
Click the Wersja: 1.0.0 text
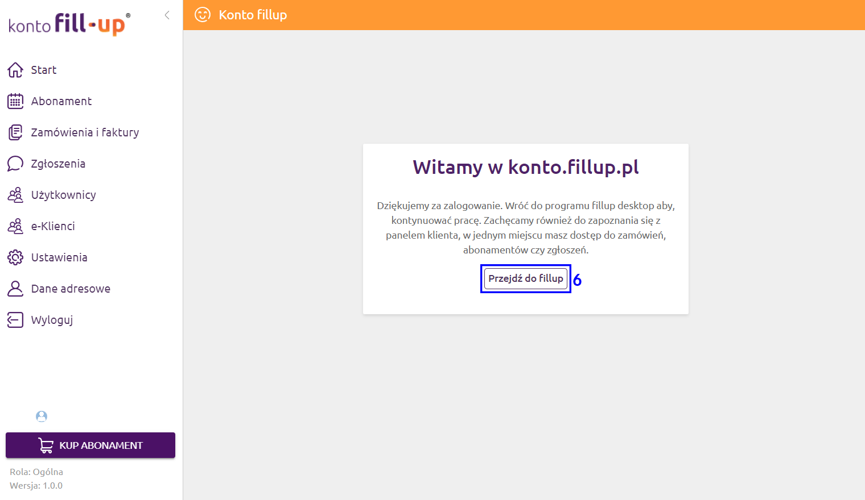(36, 486)
